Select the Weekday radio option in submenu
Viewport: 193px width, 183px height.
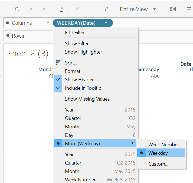[x=158, y=153]
